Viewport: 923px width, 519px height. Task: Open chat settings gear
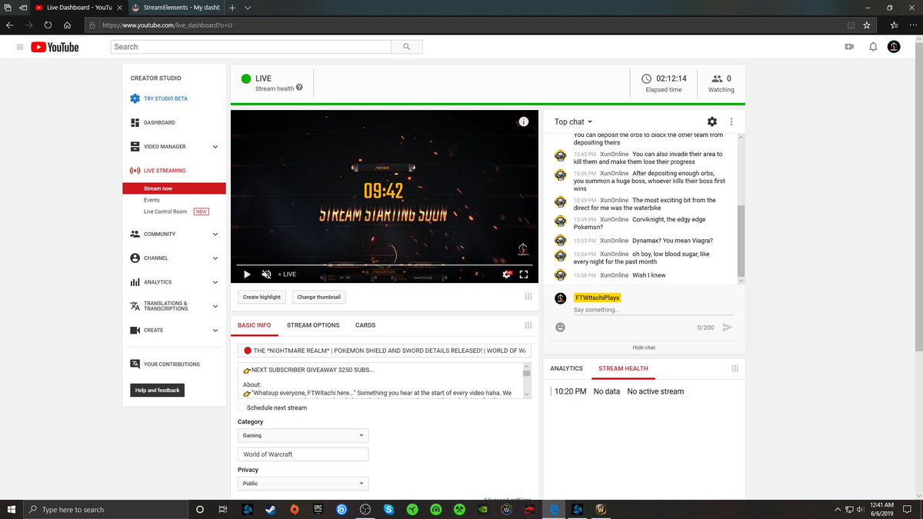coord(711,121)
